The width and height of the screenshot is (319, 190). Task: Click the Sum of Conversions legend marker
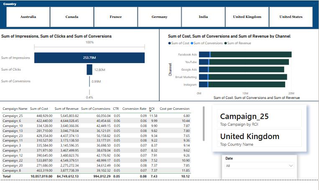click(x=192, y=43)
